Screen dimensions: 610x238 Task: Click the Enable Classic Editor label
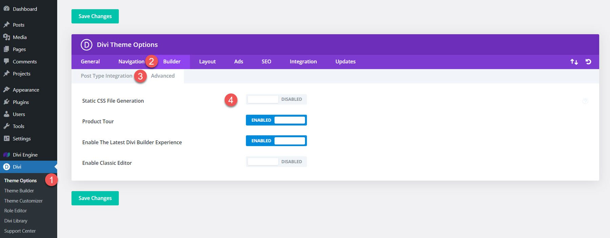tap(107, 163)
